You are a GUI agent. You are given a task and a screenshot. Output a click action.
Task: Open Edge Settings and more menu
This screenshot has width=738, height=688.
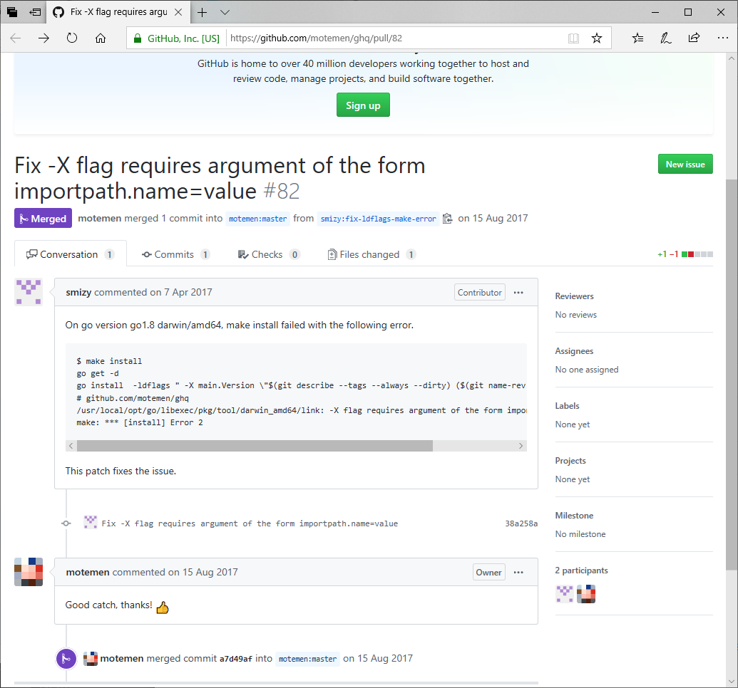(x=723, y=38)
